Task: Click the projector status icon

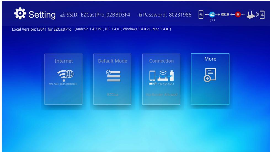Action: (225, 15)
